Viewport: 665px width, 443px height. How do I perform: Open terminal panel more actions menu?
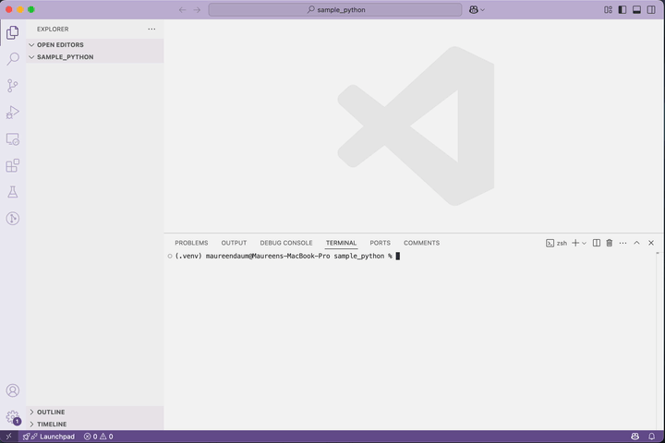623,243
